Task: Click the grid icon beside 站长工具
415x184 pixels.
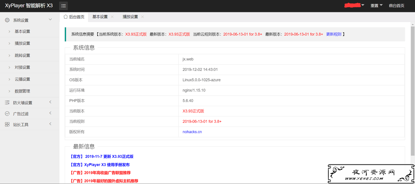Action: 7,124
